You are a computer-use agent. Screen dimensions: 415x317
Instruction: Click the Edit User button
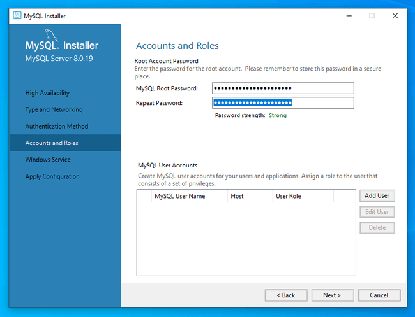coord(377,212)
